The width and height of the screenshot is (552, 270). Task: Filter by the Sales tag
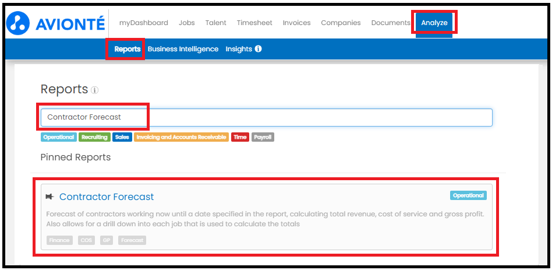click(x=122, y=137)
